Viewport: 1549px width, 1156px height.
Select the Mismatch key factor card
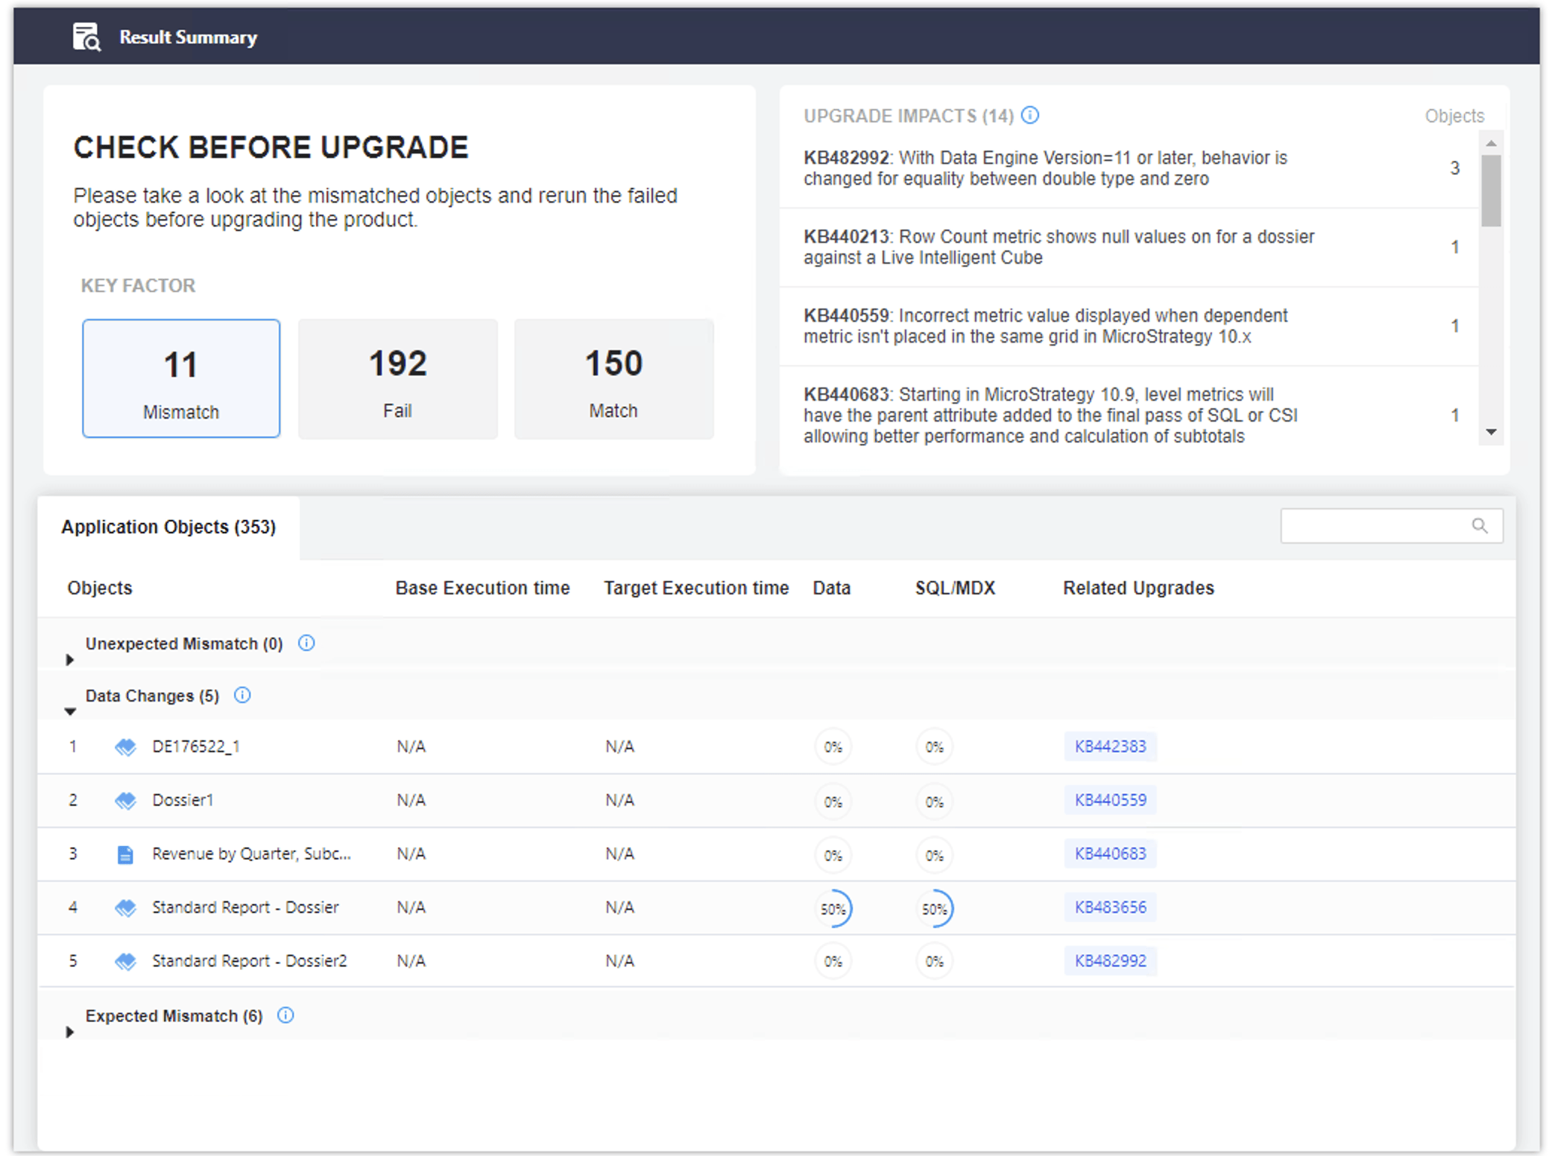tap(181, 378)
